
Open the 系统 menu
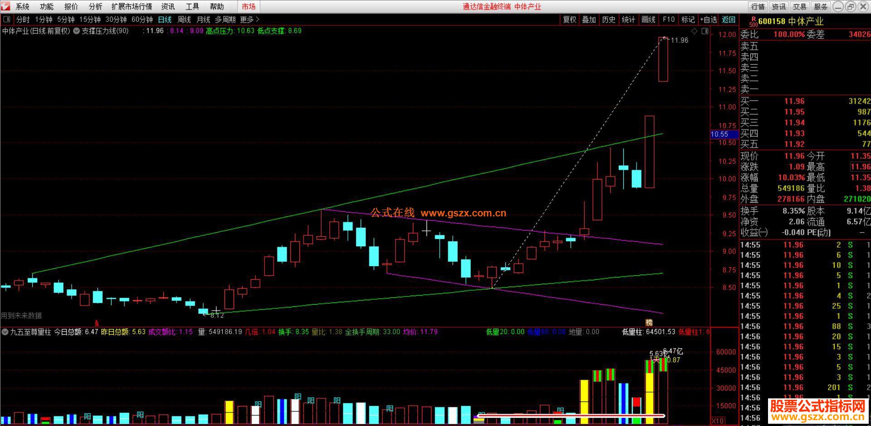tap(22, 6)
